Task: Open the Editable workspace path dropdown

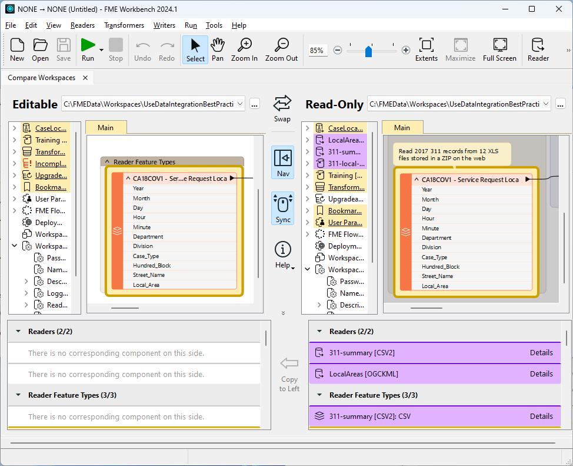Action: [x=241, y=103]
